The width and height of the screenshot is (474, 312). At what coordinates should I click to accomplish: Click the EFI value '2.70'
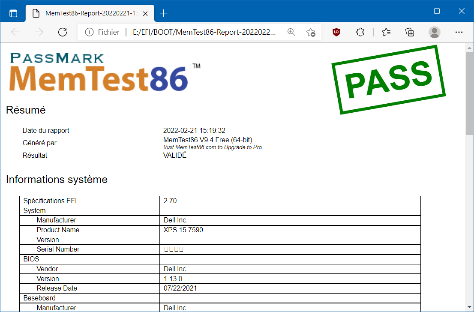(170, 201)
